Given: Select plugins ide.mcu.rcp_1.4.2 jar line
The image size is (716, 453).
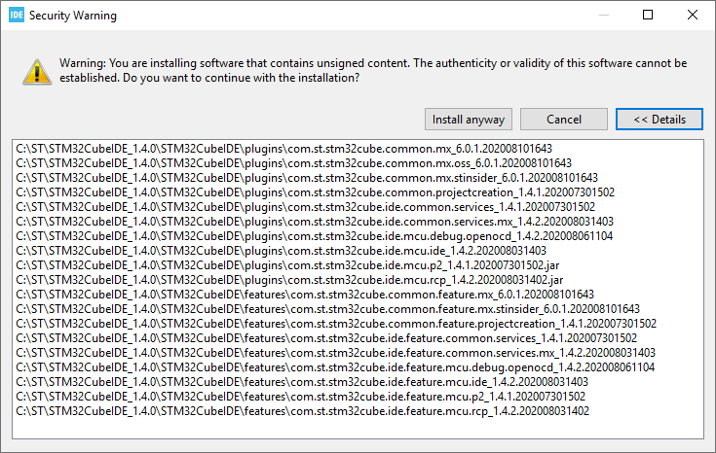Looking at the screenshot, I should click(289, 280).
